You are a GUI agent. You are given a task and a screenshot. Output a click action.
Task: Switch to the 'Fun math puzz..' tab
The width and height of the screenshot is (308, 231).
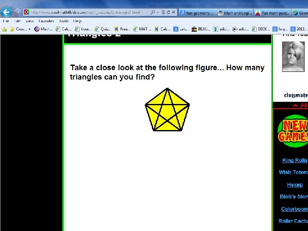point(272,13)
